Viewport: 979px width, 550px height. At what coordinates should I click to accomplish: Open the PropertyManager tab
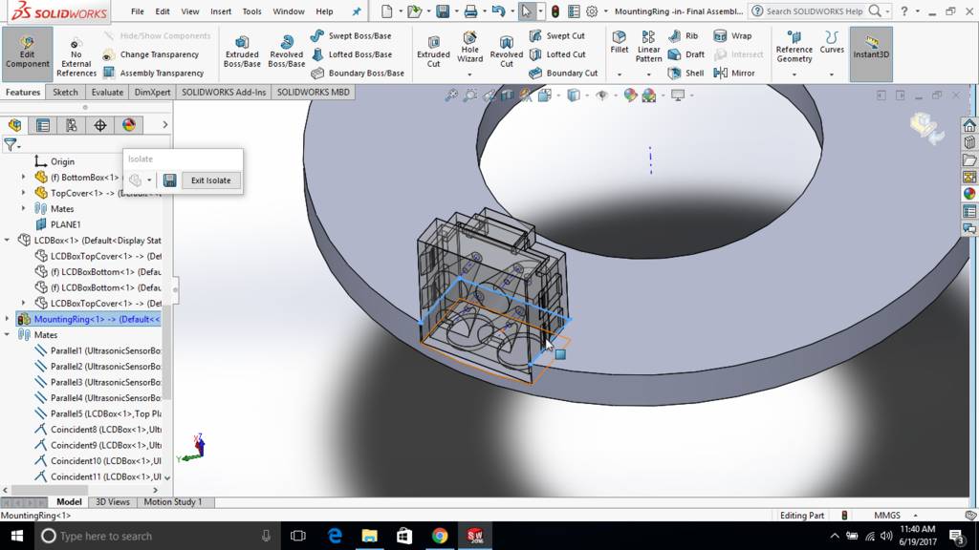[x=43, y=125]
